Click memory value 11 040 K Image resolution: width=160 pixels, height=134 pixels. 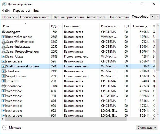143,47
